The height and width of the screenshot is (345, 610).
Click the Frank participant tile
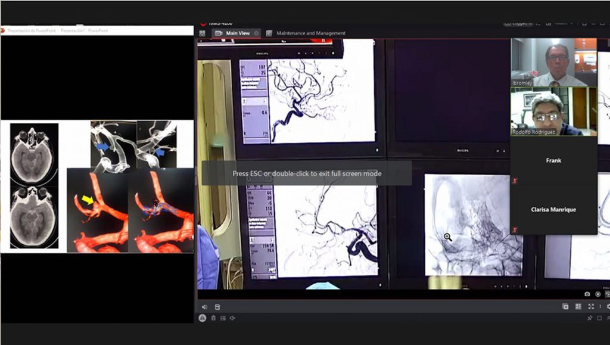click(553, 161)
